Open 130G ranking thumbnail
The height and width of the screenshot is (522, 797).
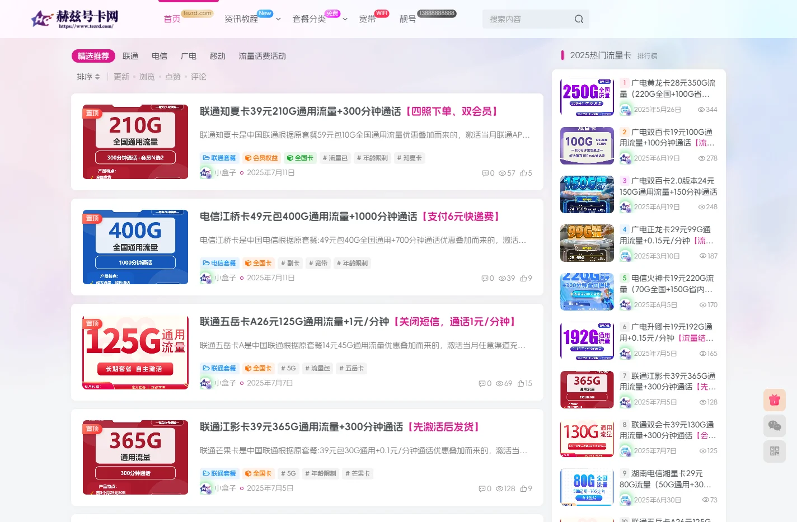click(x=587, y=438)
